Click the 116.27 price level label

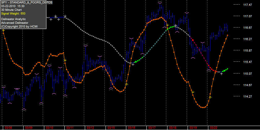click(248, 39)
